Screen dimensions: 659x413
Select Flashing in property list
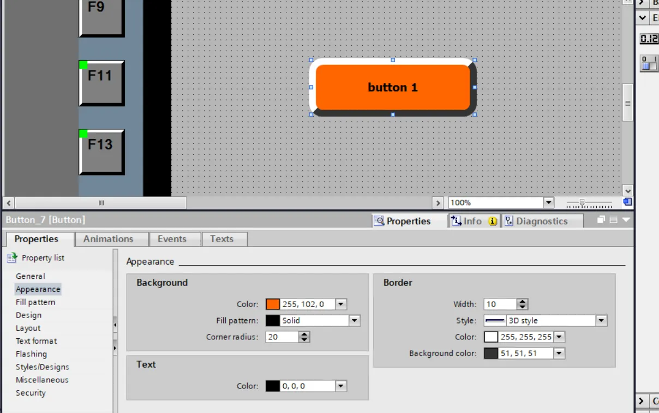point(31,354)
